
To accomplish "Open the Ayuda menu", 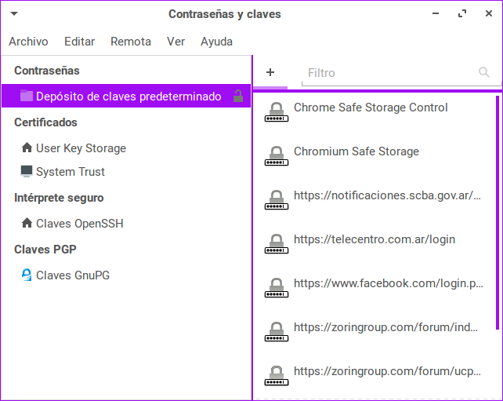I will pyautogui.click(x=216, y=42).
